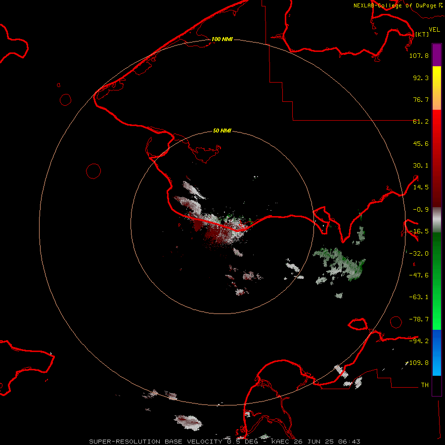Screen dimensions: 445x445
Task: Click the -32.0 velocity scale value
Action: [419, 254]
